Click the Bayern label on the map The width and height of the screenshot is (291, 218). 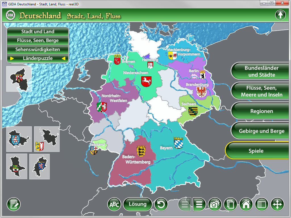point(166,148)
